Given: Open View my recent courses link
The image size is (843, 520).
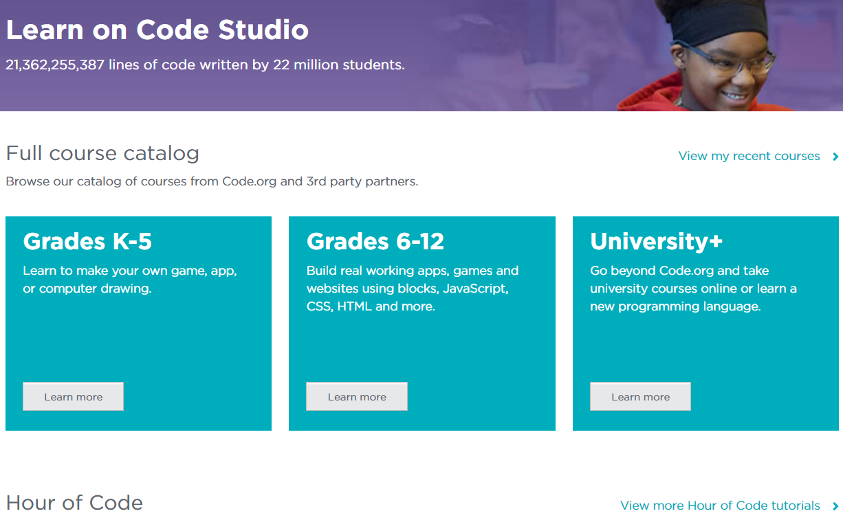Looking at the screenshot, I should pos(749,156).
